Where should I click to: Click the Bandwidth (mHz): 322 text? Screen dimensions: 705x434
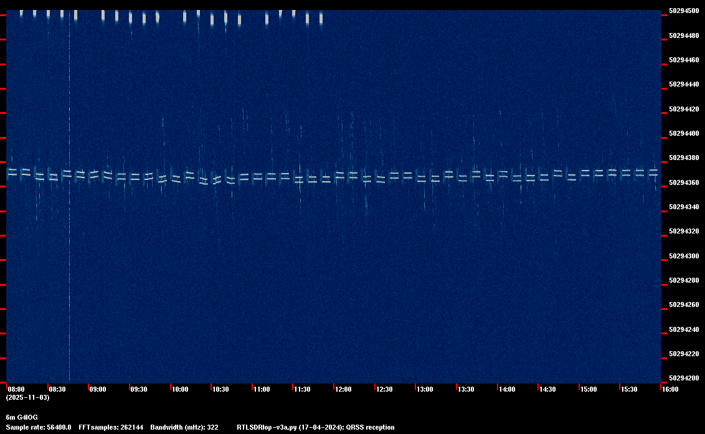184,427
